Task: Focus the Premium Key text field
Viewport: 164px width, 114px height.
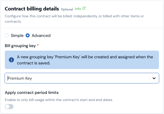Action: point(76,78)
